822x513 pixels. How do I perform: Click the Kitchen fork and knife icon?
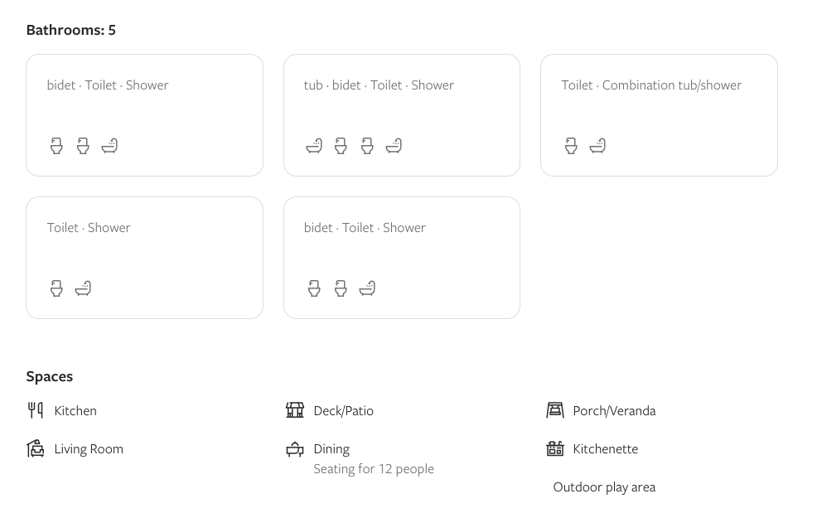(36, 410)
